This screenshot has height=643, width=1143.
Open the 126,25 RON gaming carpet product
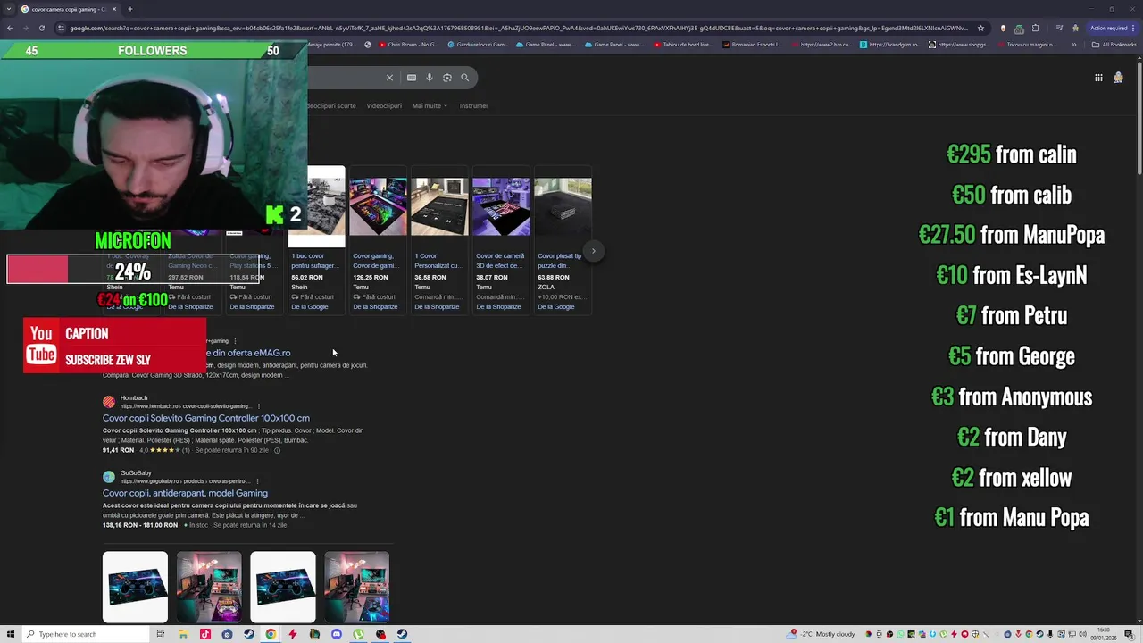tap(378, 241)
